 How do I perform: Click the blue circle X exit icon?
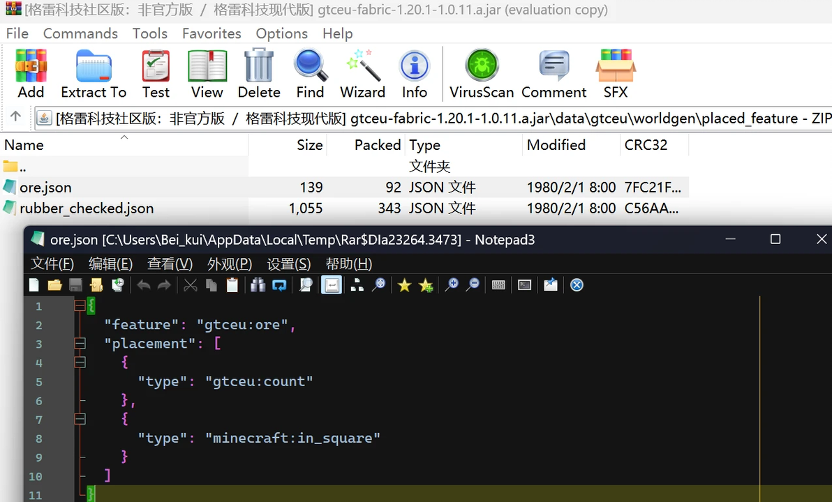(577, 285)
